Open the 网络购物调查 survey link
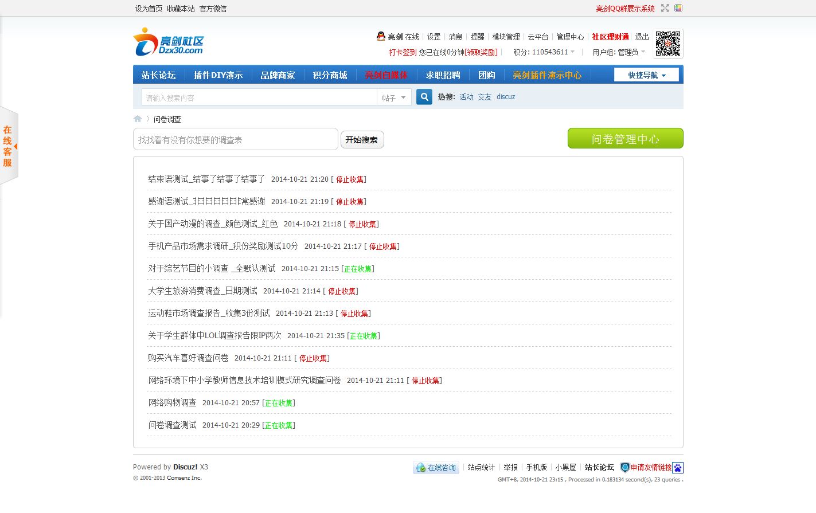This screenshot has width=816, height=513. [172, 403]
